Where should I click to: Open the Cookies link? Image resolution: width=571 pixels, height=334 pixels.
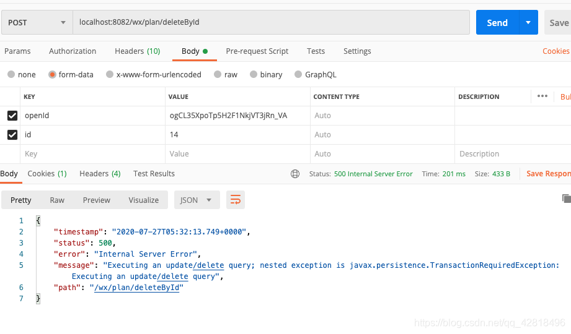(556, 51)
